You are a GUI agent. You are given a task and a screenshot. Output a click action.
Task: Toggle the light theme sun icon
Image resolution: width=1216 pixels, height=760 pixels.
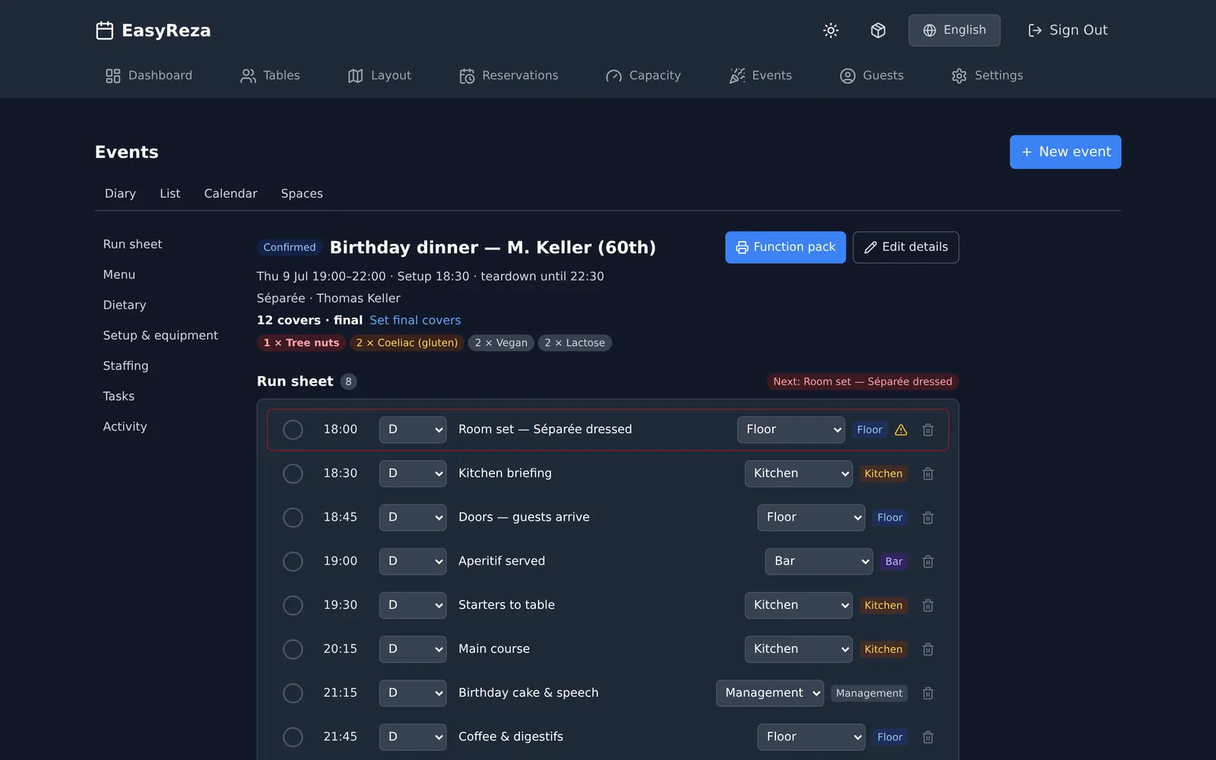(x=831, y=30)
